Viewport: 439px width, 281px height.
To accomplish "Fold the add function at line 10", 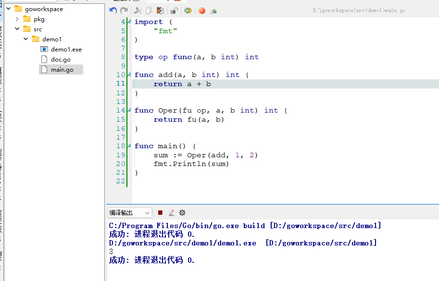I will 129,74.
